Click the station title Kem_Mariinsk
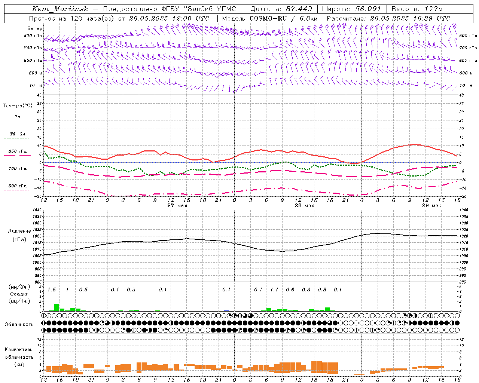The image size is (479, 383). click(x=60, y=9)
